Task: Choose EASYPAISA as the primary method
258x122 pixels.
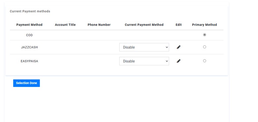Action: pos(204,61)
